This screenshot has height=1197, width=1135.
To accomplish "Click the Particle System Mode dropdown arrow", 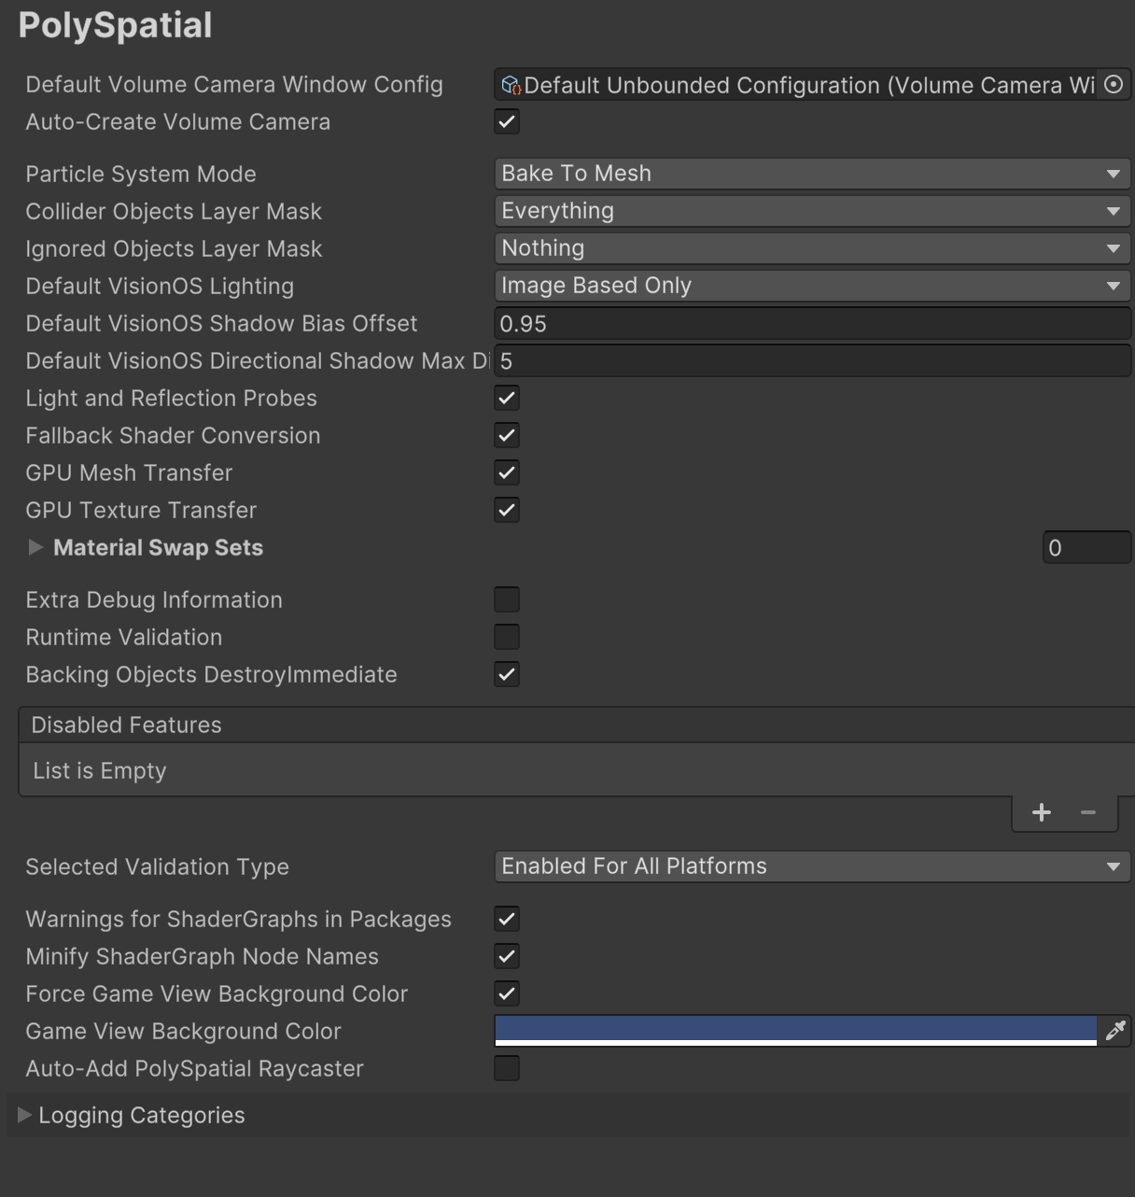I will [1114, 174].
